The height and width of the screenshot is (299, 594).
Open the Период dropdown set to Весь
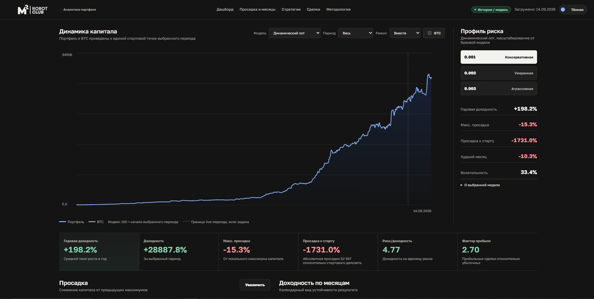pos(356,33)
